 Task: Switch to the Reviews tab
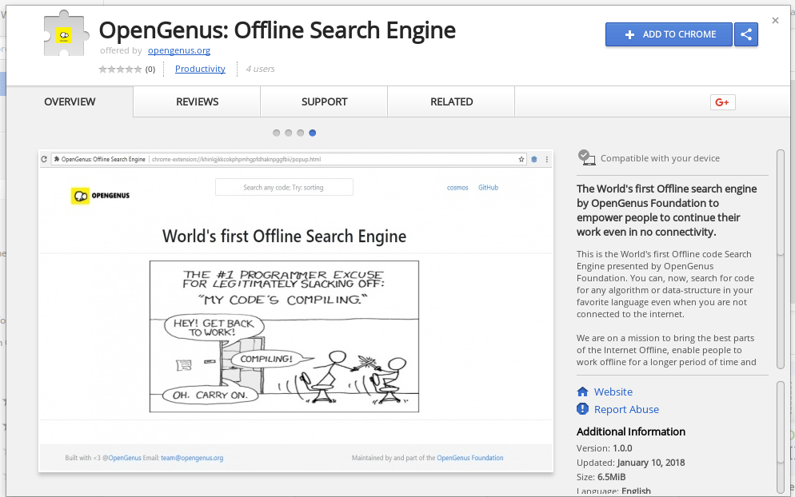pos(198,101)
